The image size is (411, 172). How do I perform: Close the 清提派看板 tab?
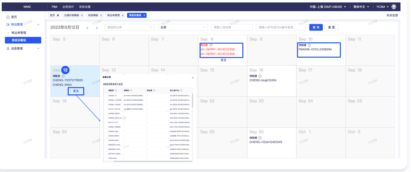144,15
